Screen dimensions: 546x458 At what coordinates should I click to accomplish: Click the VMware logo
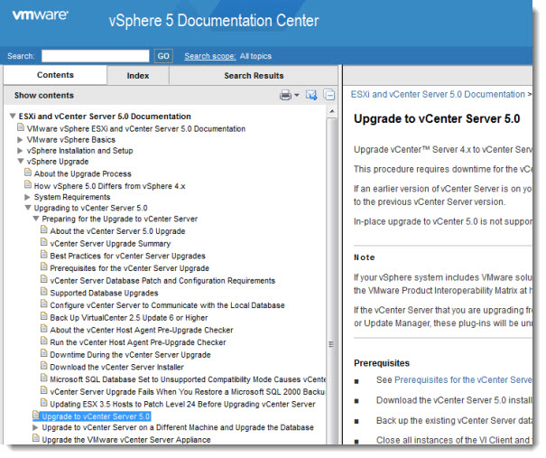(41, 15)
